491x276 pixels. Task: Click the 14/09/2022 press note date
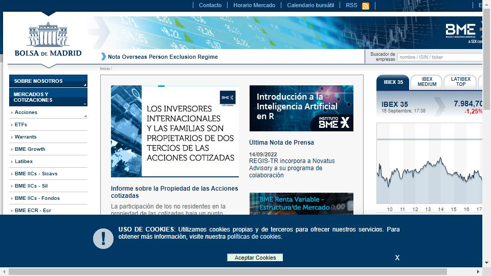[263, 154]
